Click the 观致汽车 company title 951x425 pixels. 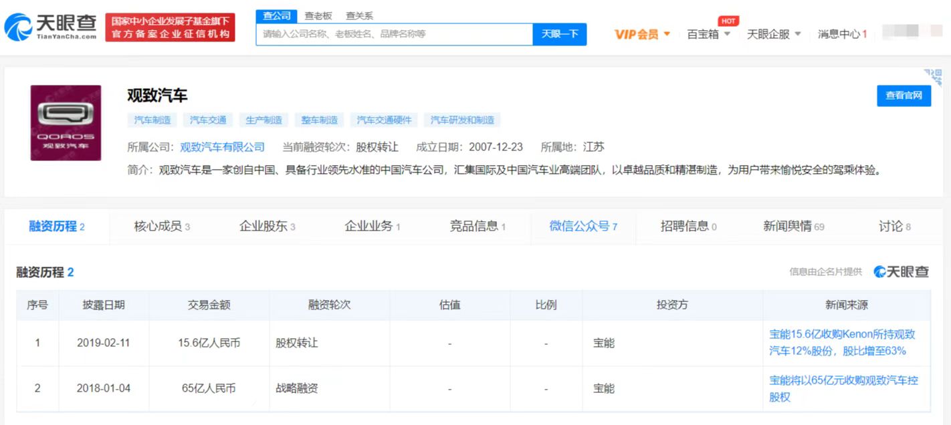(157, 96)
